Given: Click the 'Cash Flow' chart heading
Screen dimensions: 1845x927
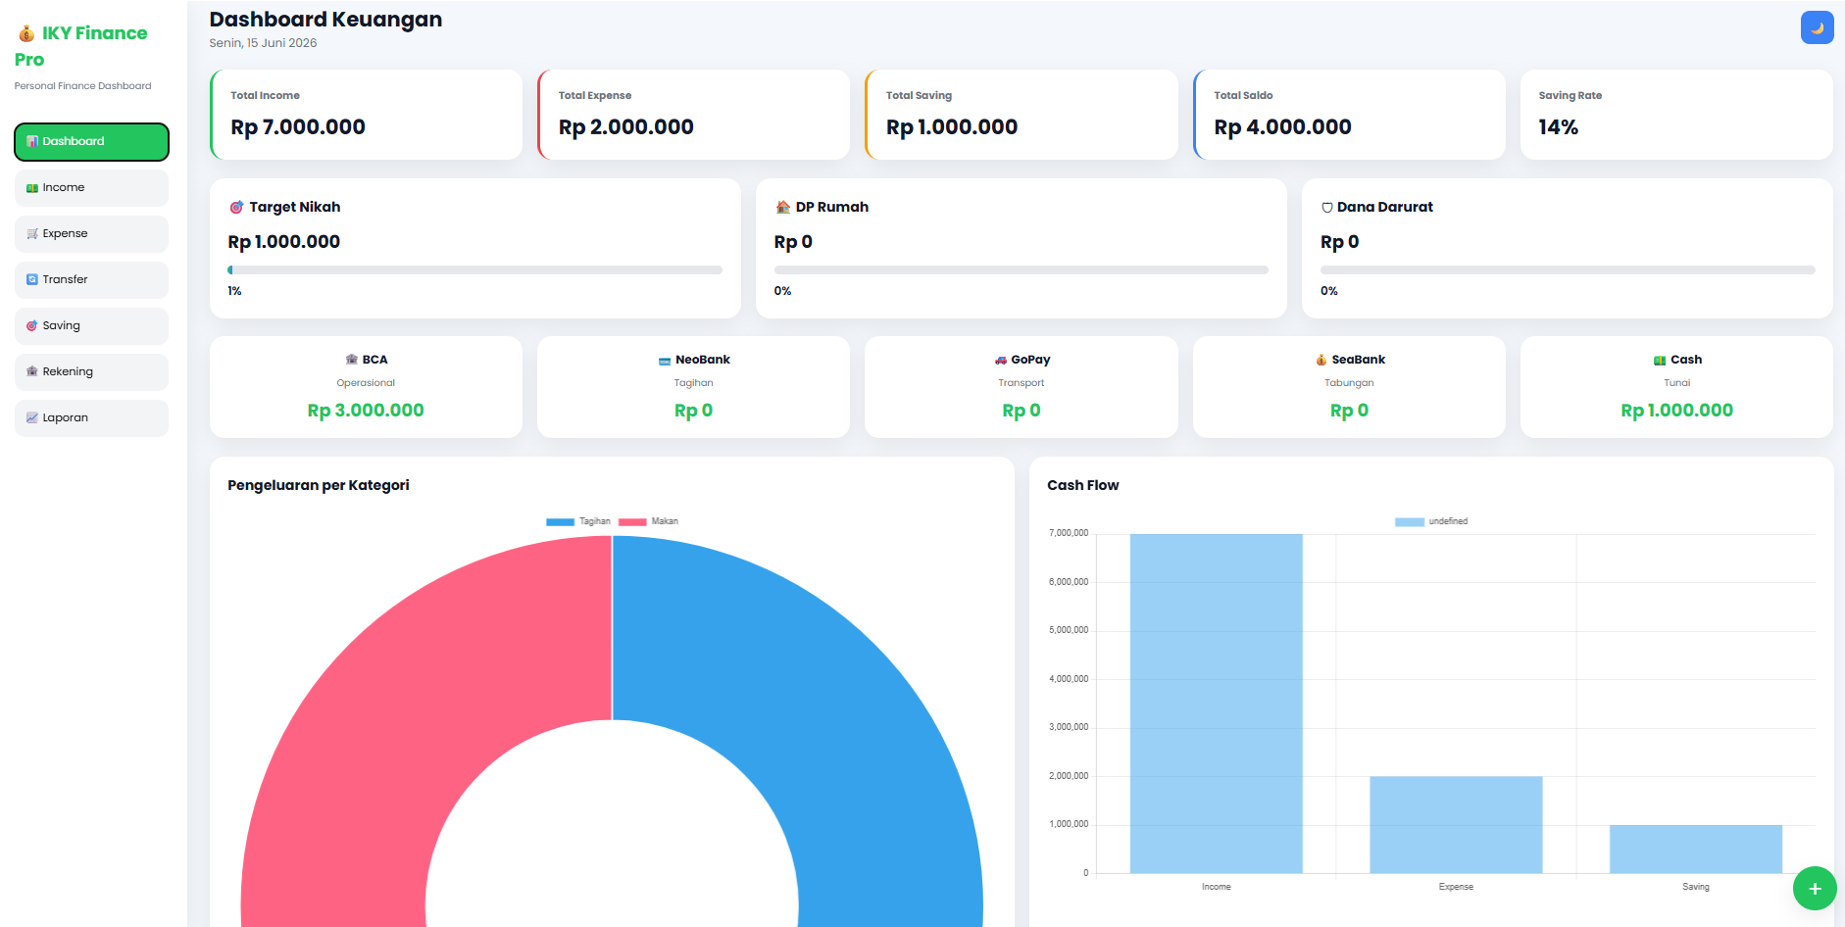Looking at the screenshot, I should [1082, 485].
